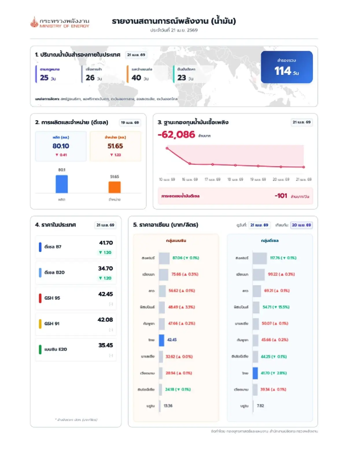Click the 20 เม.ย. 69 comparison date badge
Screen dimensions: 347x449
[x=301, y=225]
